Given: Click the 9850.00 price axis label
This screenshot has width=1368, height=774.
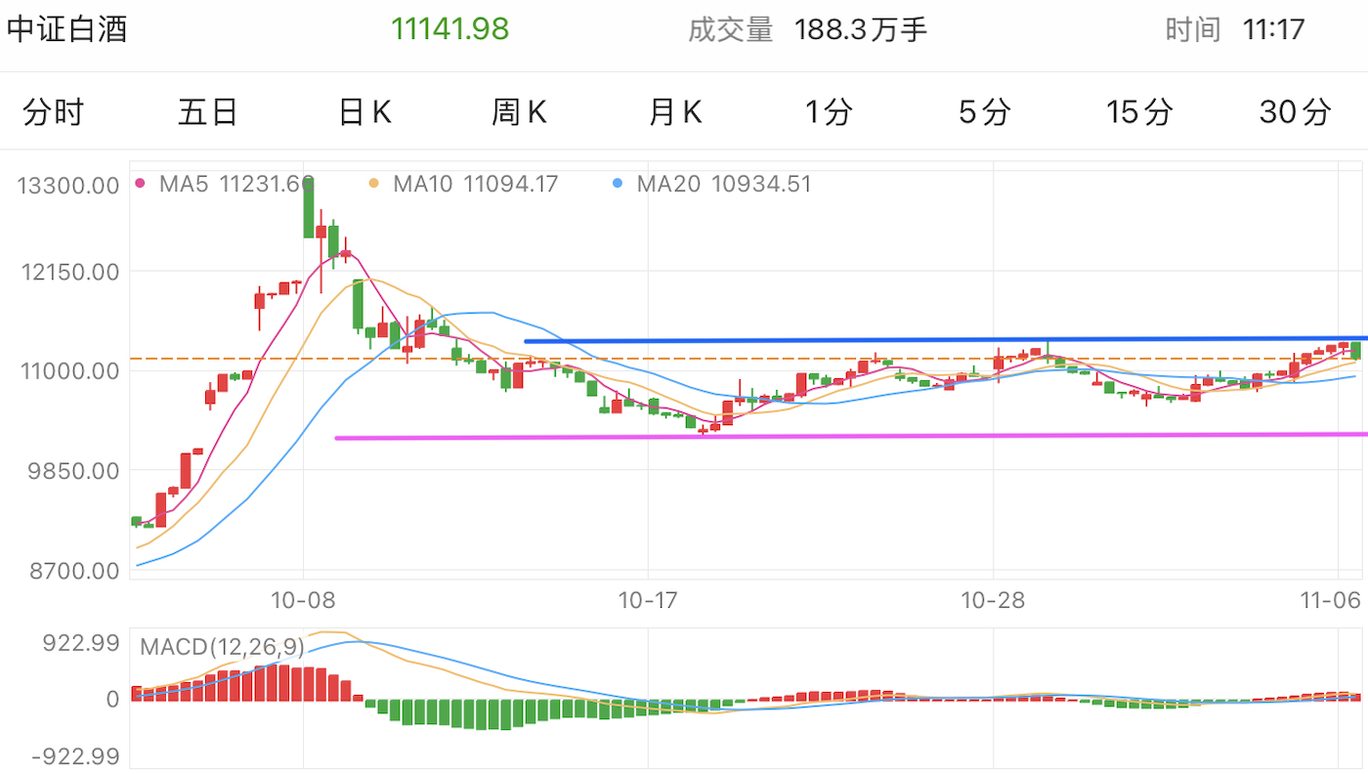Looking at the screenshot, I should pyautogui.click(x=74, y=470).
